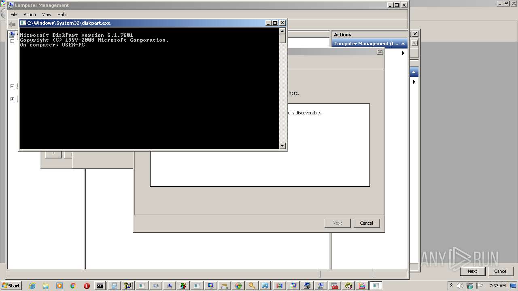This screenshot has width=518, height=291.
Task: Open Google Chrome from the taskbar
Action: click(73, 286)
